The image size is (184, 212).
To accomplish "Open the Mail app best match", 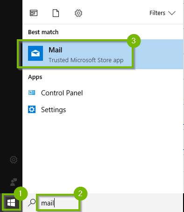I will (103, 54).
